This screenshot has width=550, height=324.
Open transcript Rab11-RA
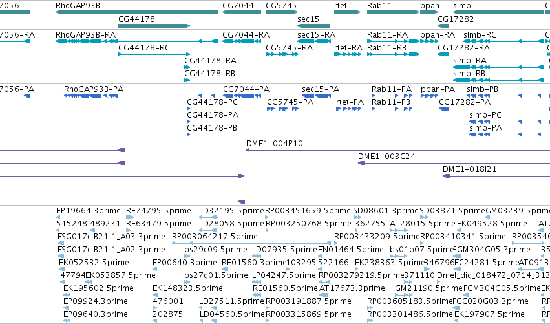[388, 35]
